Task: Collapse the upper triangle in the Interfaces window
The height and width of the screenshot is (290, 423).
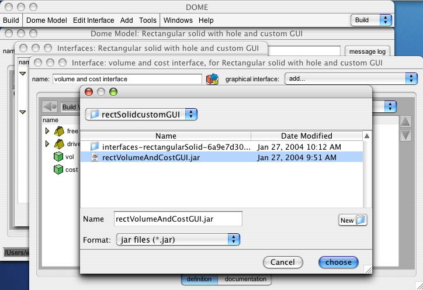Action: (23, 74)
